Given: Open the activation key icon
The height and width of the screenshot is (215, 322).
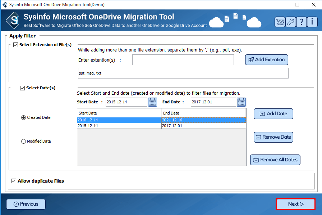Looking at the screenshot, I should pyautogui.click(x=290, y=22).
